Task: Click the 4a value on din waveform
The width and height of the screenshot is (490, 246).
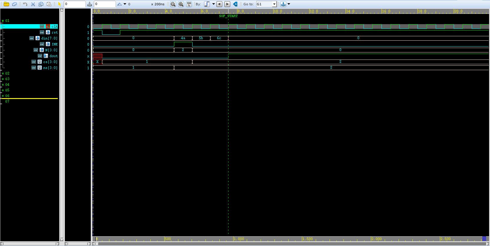Action: (183, 38)
